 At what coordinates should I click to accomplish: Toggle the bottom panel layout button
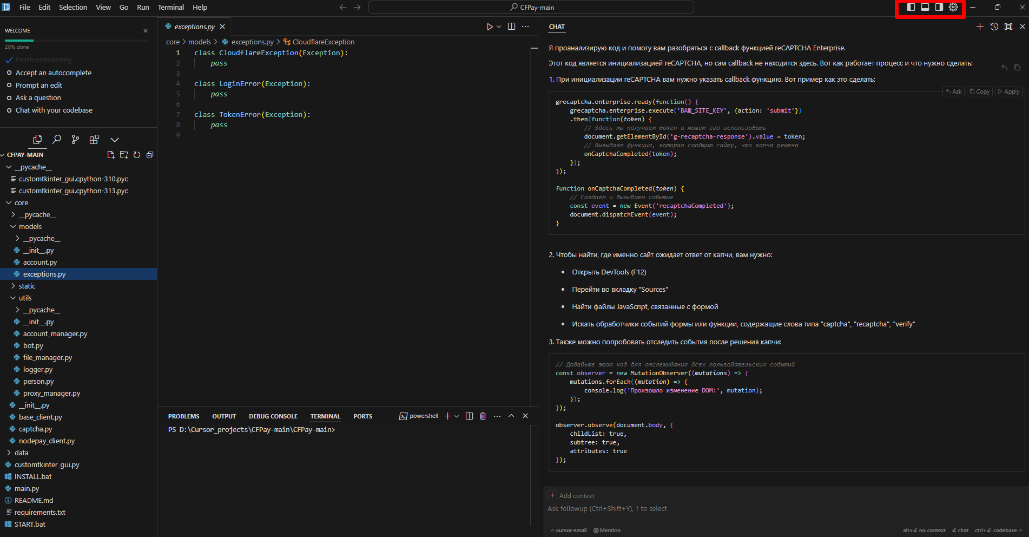925,7
